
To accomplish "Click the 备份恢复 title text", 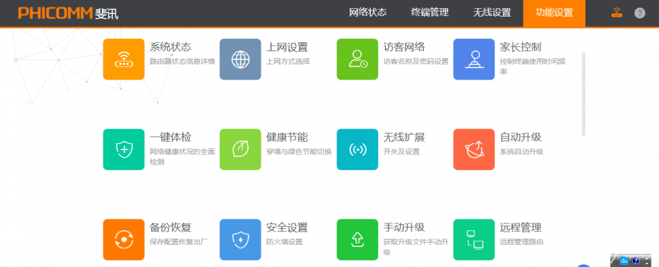I will coord(170,228).
